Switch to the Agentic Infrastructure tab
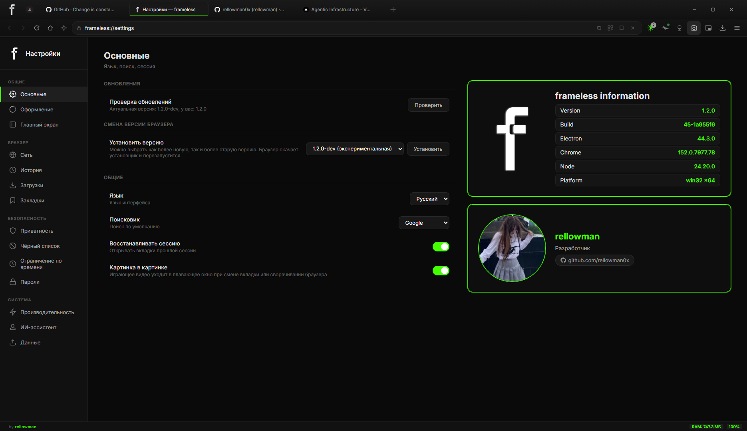 (338, 10)
